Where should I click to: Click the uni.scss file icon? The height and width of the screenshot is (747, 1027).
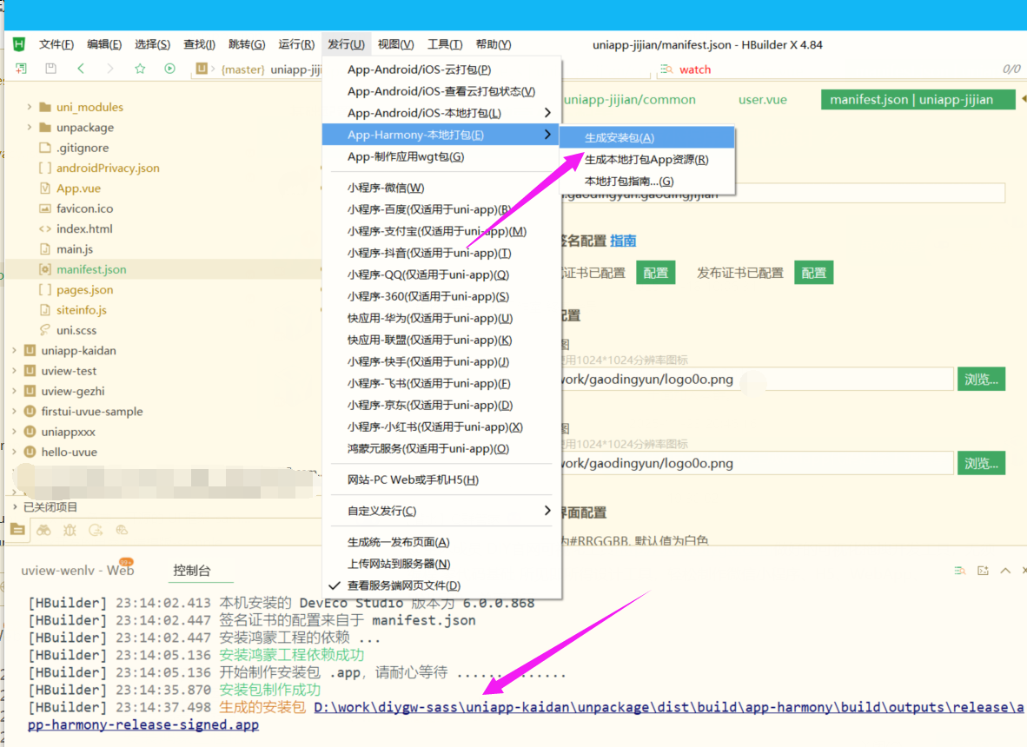pos(44,330)
